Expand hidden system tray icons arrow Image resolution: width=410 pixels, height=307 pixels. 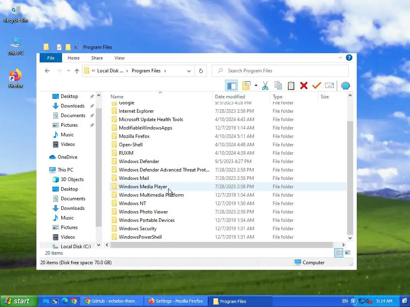(354, 301)
